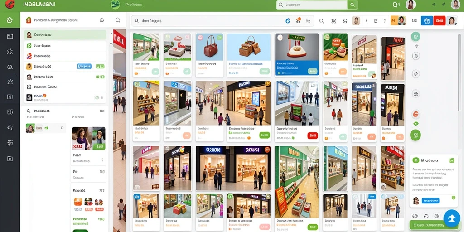
Task: Open the blue card showing a cake on a stand
Action: click(297, 54)
